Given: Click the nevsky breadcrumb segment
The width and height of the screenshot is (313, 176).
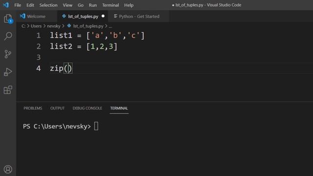Looking at the screenshot, I should [x=54, y=26].
